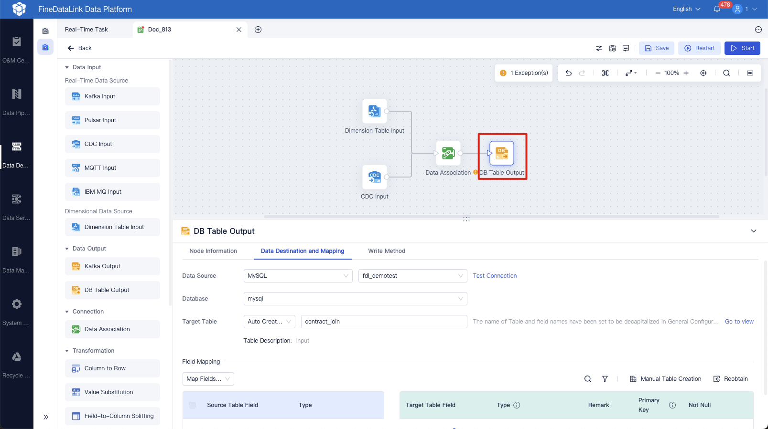Select MQTT Input component

112,168
